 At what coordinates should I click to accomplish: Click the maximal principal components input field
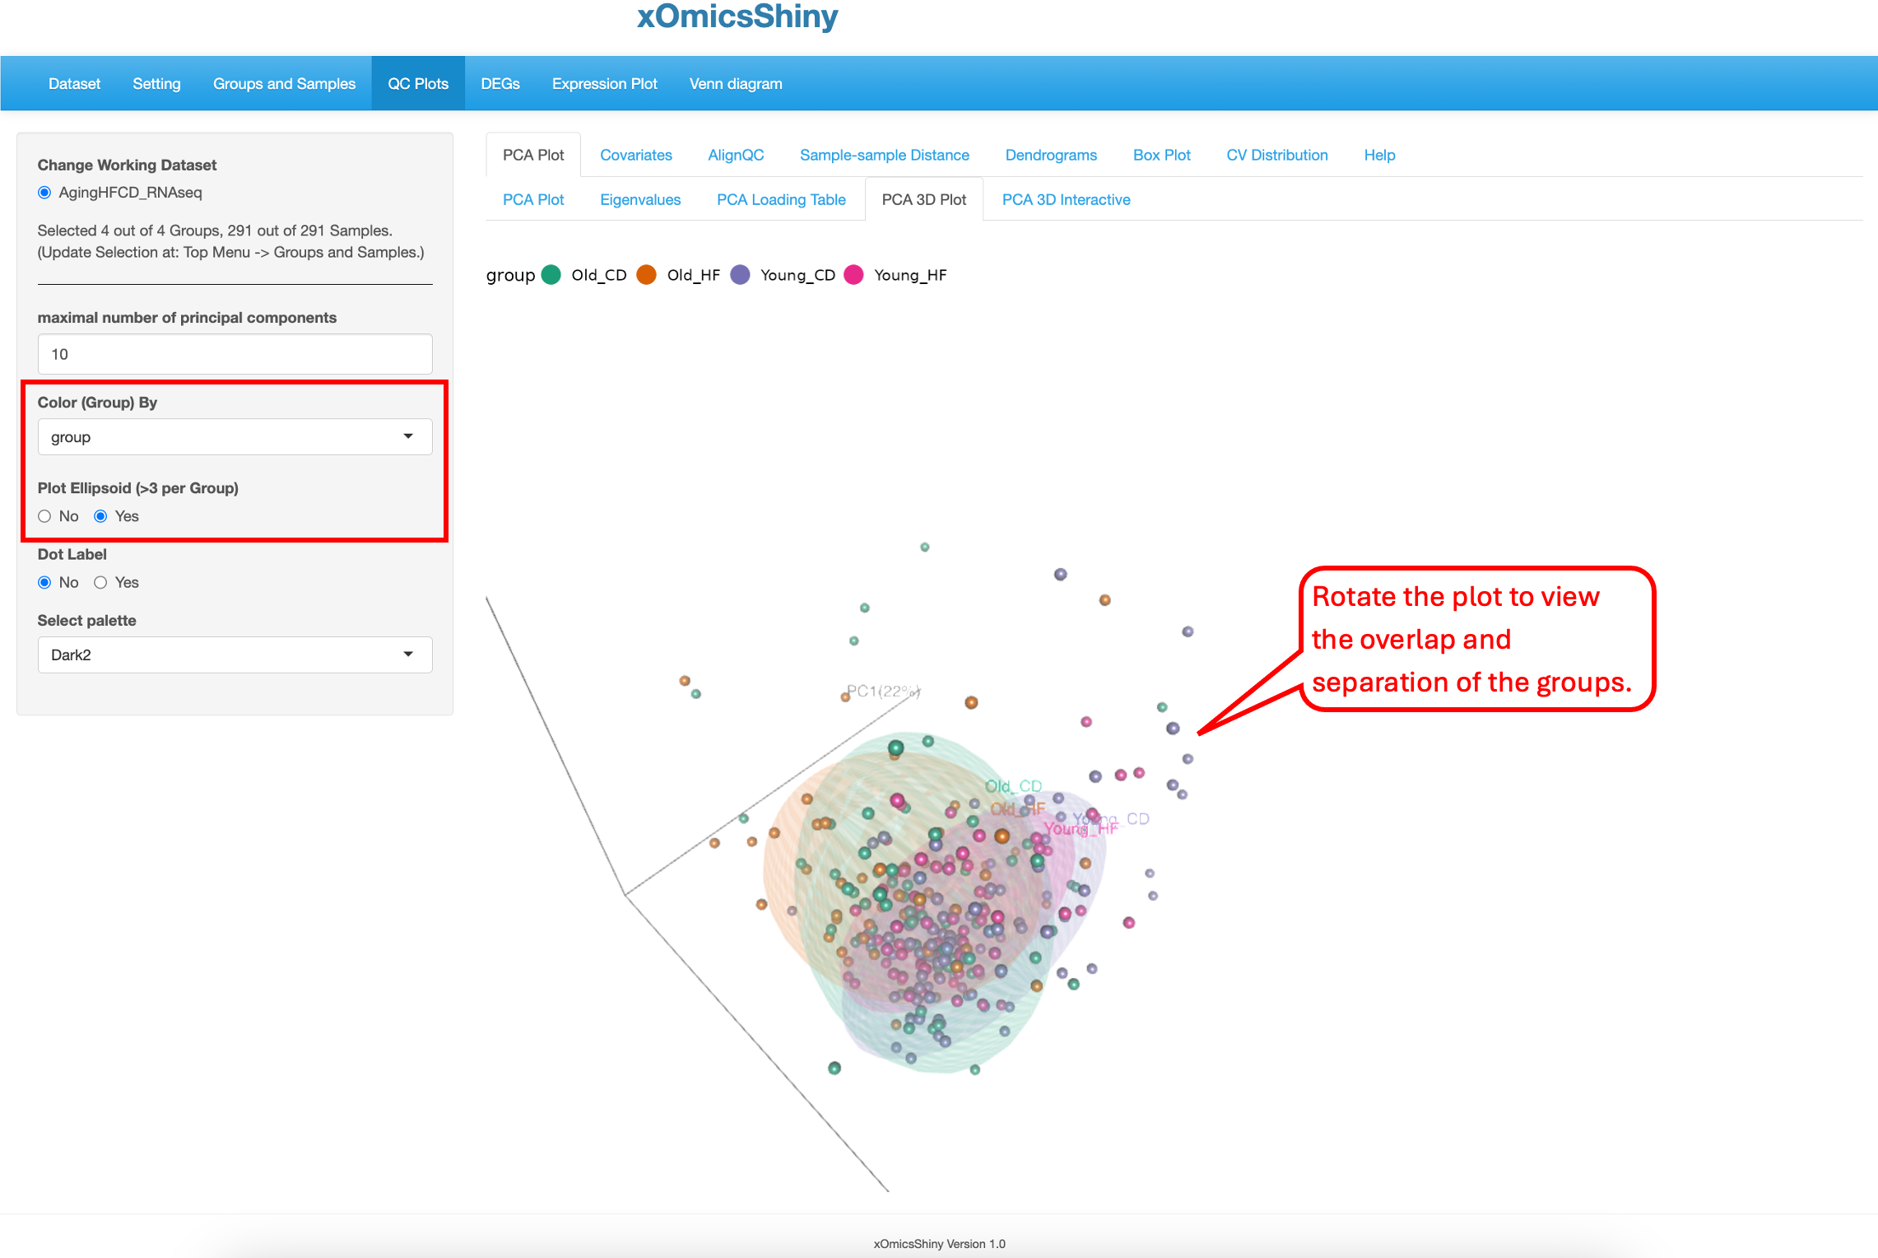click(x=235, y=354)
